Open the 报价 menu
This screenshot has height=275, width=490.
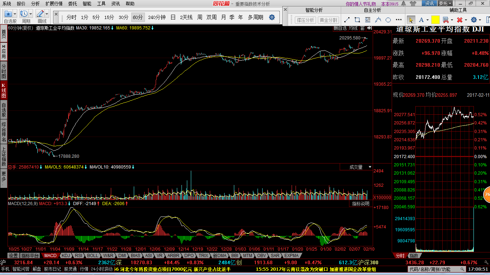[x=21, y=4]
